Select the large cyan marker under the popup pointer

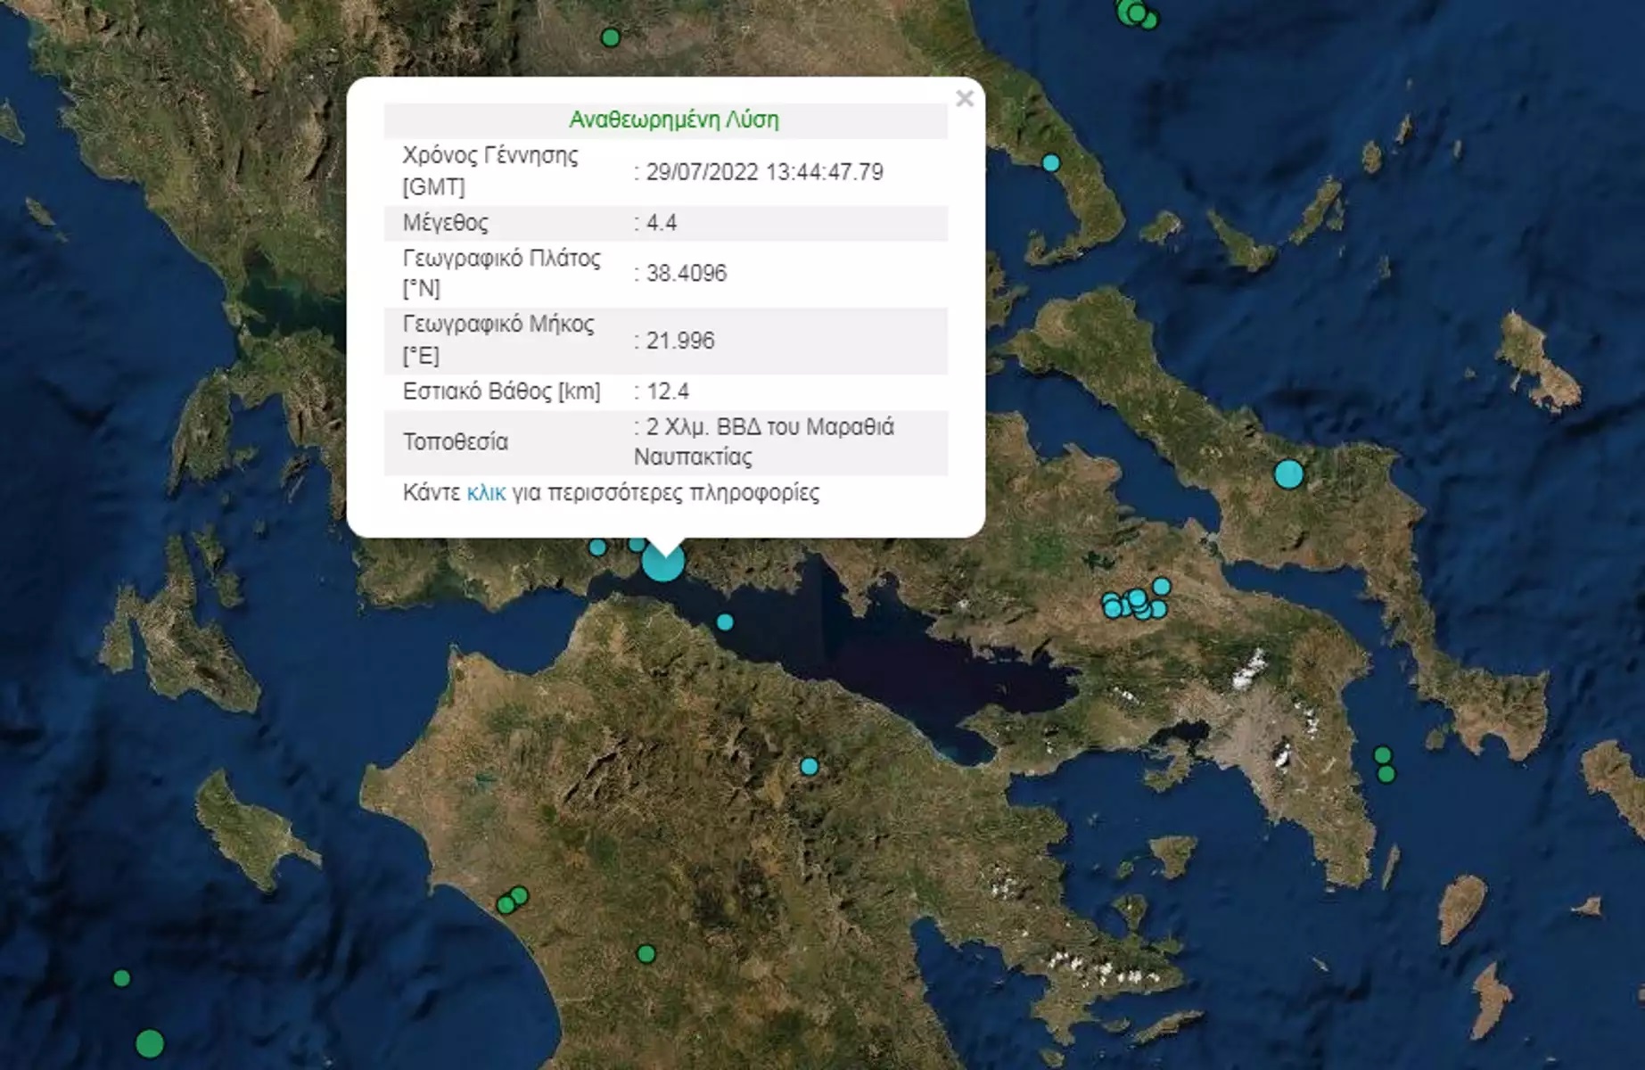[x=662, y=563]
